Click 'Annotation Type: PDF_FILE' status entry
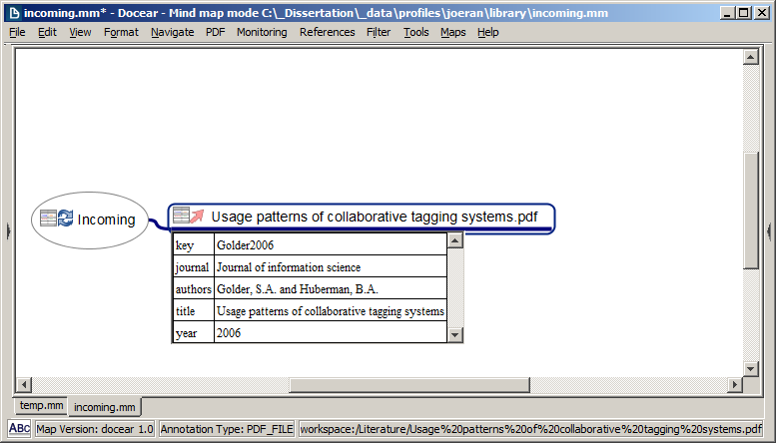The width and height of the screenshot is (776, 443). pyautogui.click(x=227, y=429)
